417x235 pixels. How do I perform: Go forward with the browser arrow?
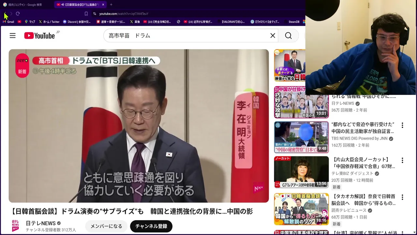tap(11, 14)
